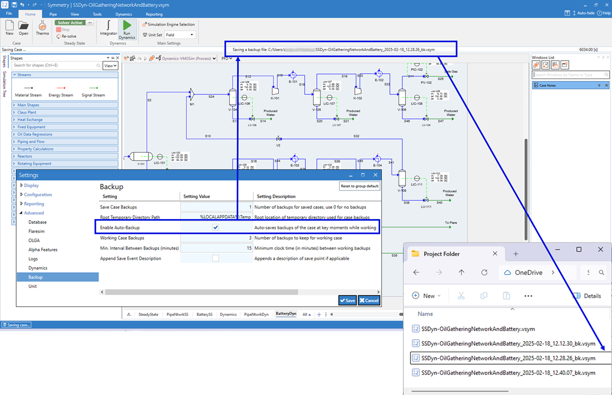Expand the Display settings group

[x=22, y=186]
